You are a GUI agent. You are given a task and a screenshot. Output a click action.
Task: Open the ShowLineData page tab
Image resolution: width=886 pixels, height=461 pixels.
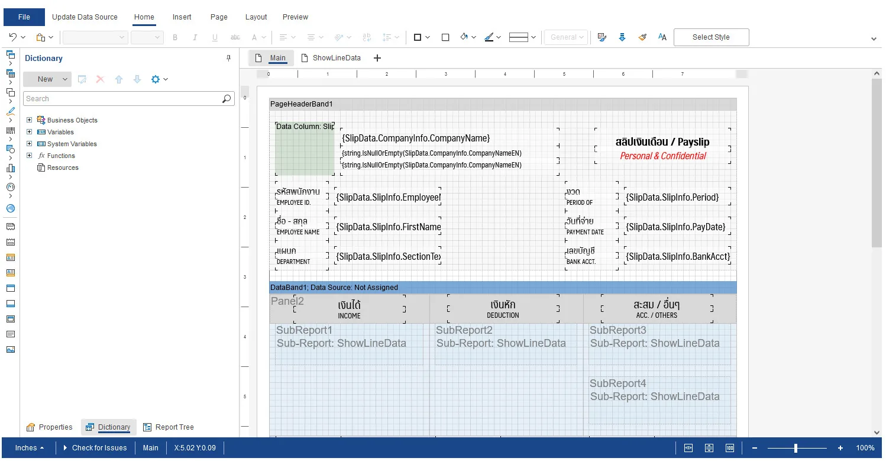[x=331, y=58]
